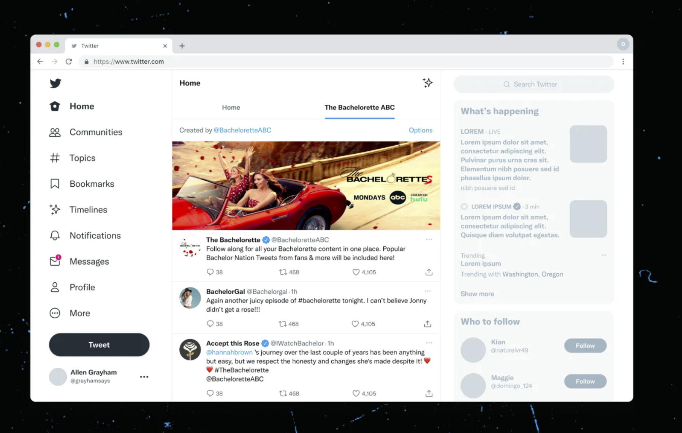
Task: Click the browser forward arrow
Action: [54, 61]
